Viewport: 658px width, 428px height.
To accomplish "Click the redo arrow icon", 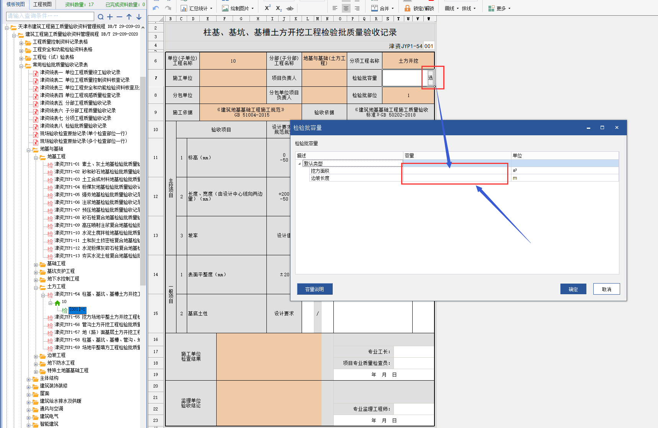I will pyautogui.click(x=168, y=8).
